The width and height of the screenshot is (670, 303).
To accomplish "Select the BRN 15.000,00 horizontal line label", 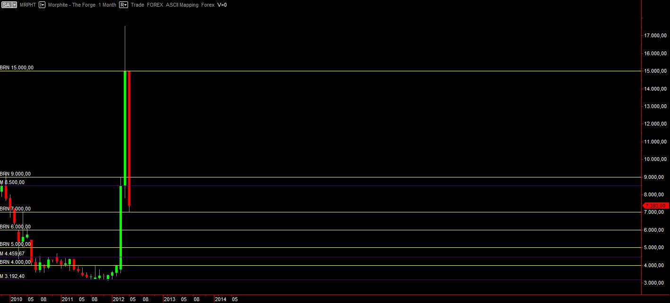I will click(17, 67).
